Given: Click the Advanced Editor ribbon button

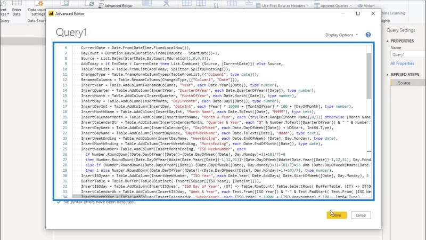Looking at the screenshot, I should 116,5.
